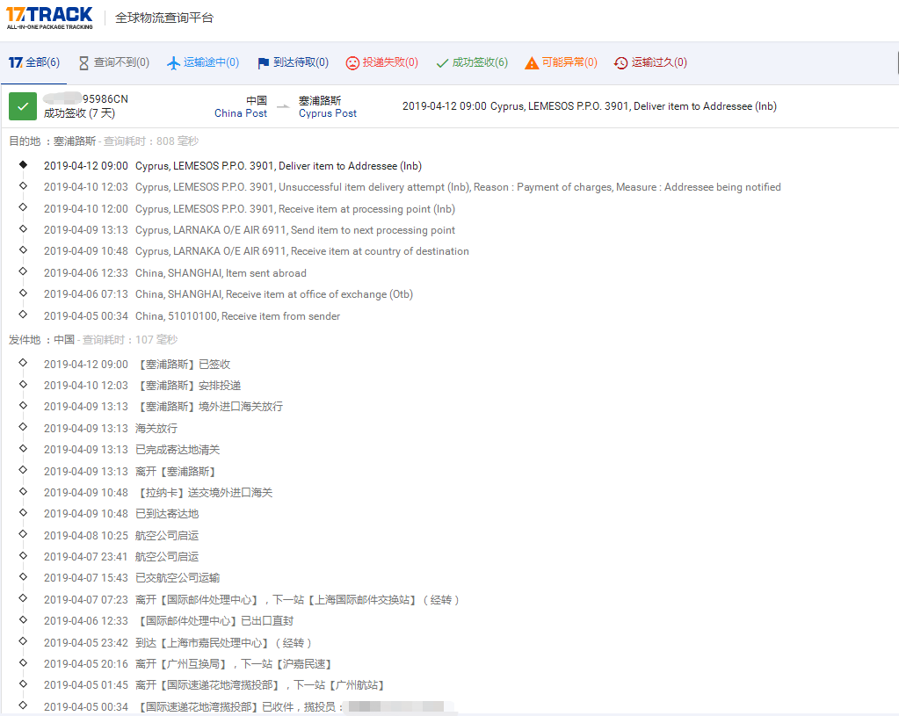Click the 可能异常 warning triangle icon

(x=531, y=62)
